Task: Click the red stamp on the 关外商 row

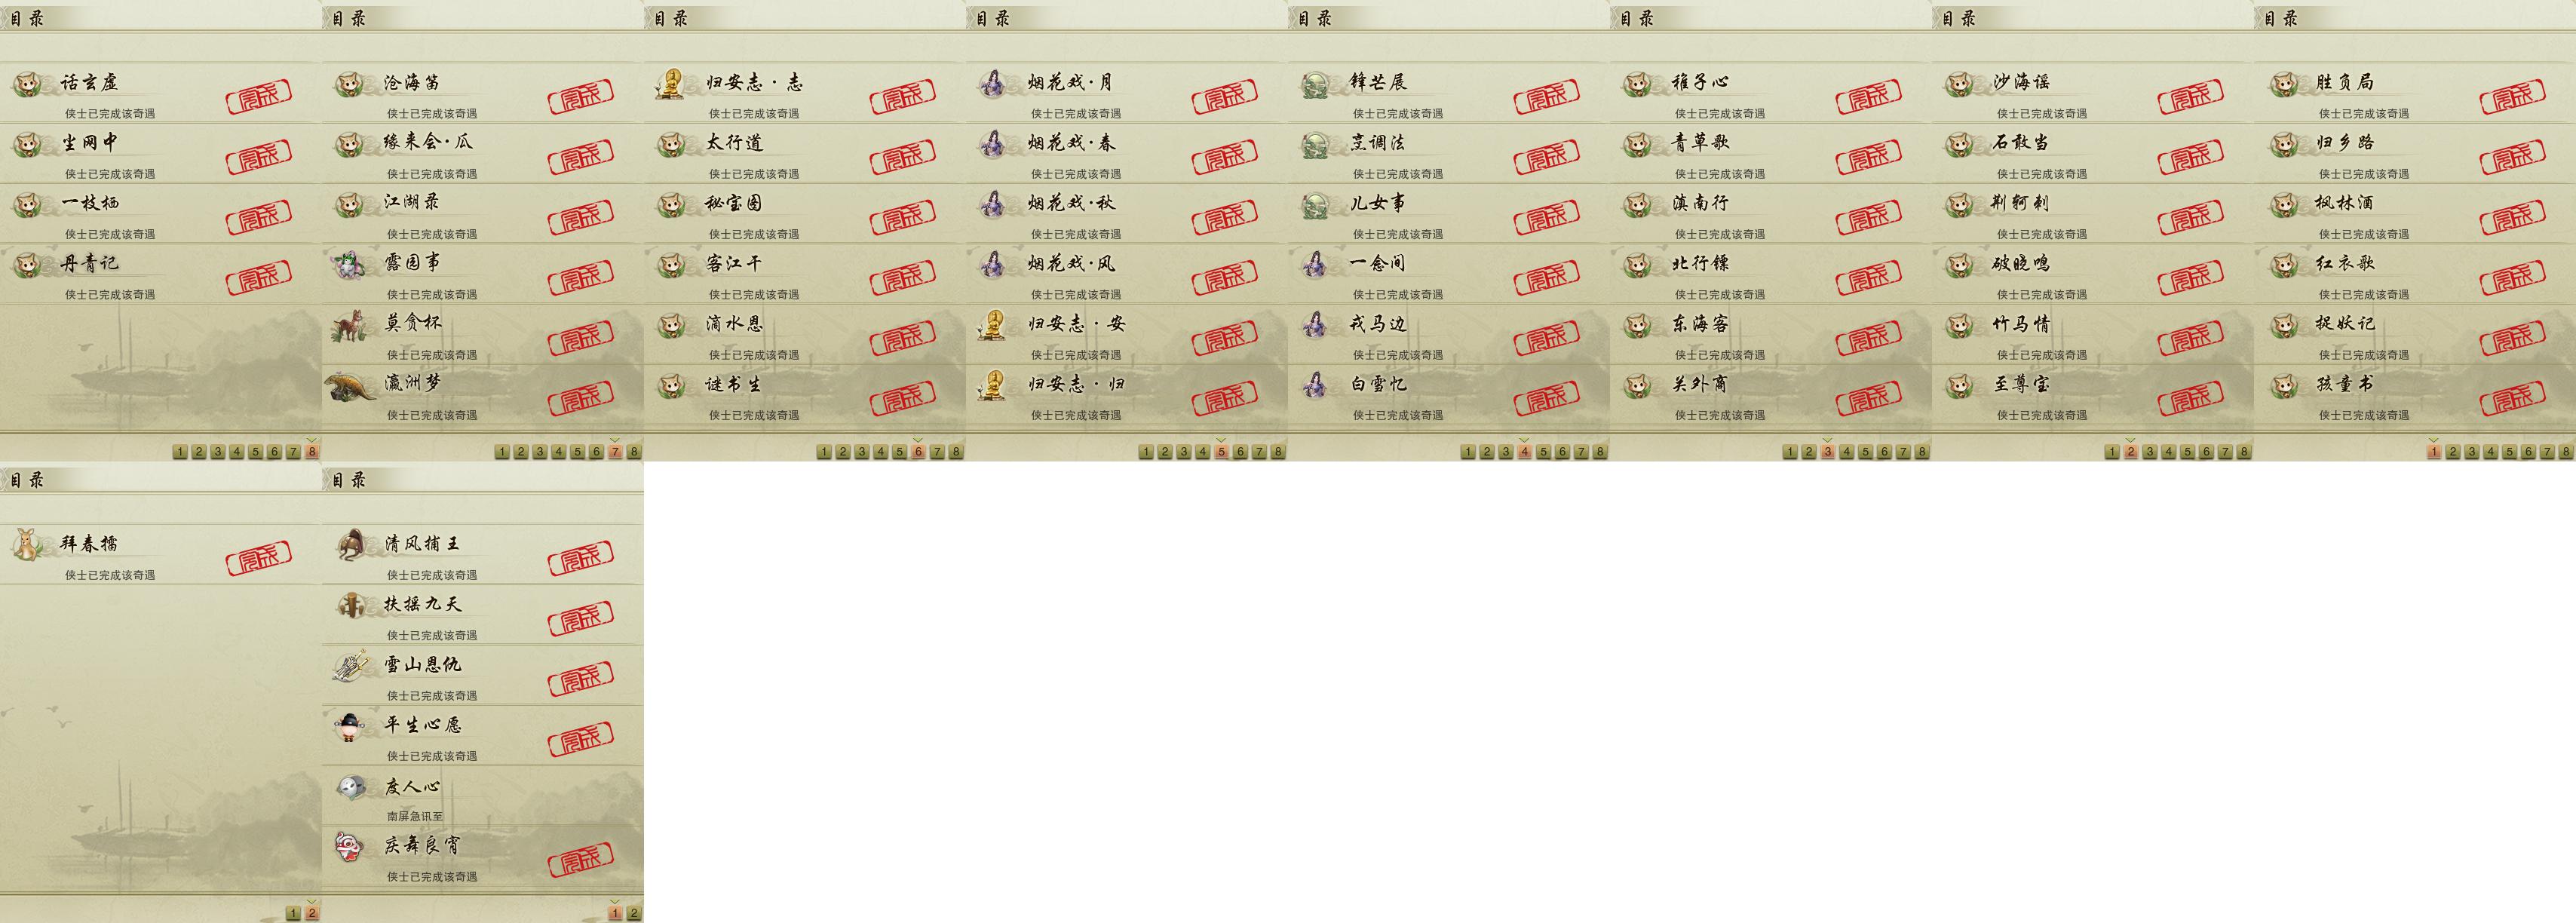Action: [1869, 398]
